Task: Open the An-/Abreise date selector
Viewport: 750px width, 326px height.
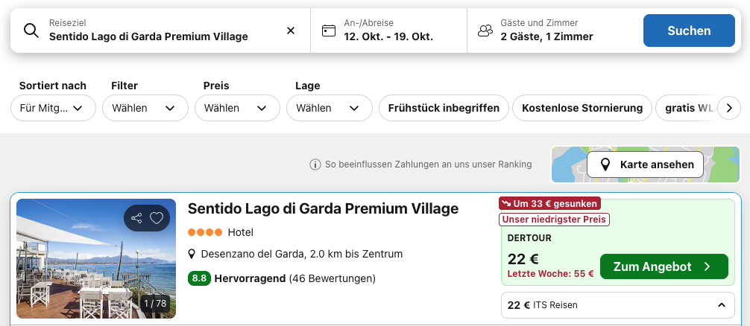Action: tap(388, 31)
